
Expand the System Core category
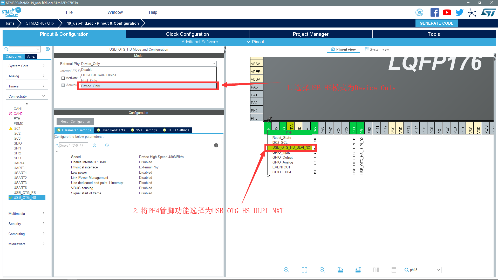[x=26, y=66]
